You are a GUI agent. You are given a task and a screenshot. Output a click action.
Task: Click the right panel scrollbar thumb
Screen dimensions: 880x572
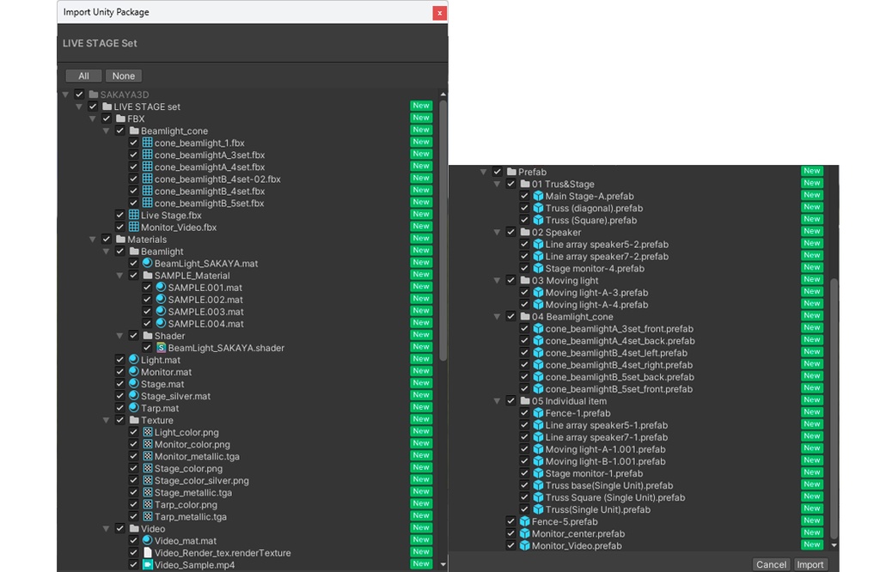tap(834, 408)
